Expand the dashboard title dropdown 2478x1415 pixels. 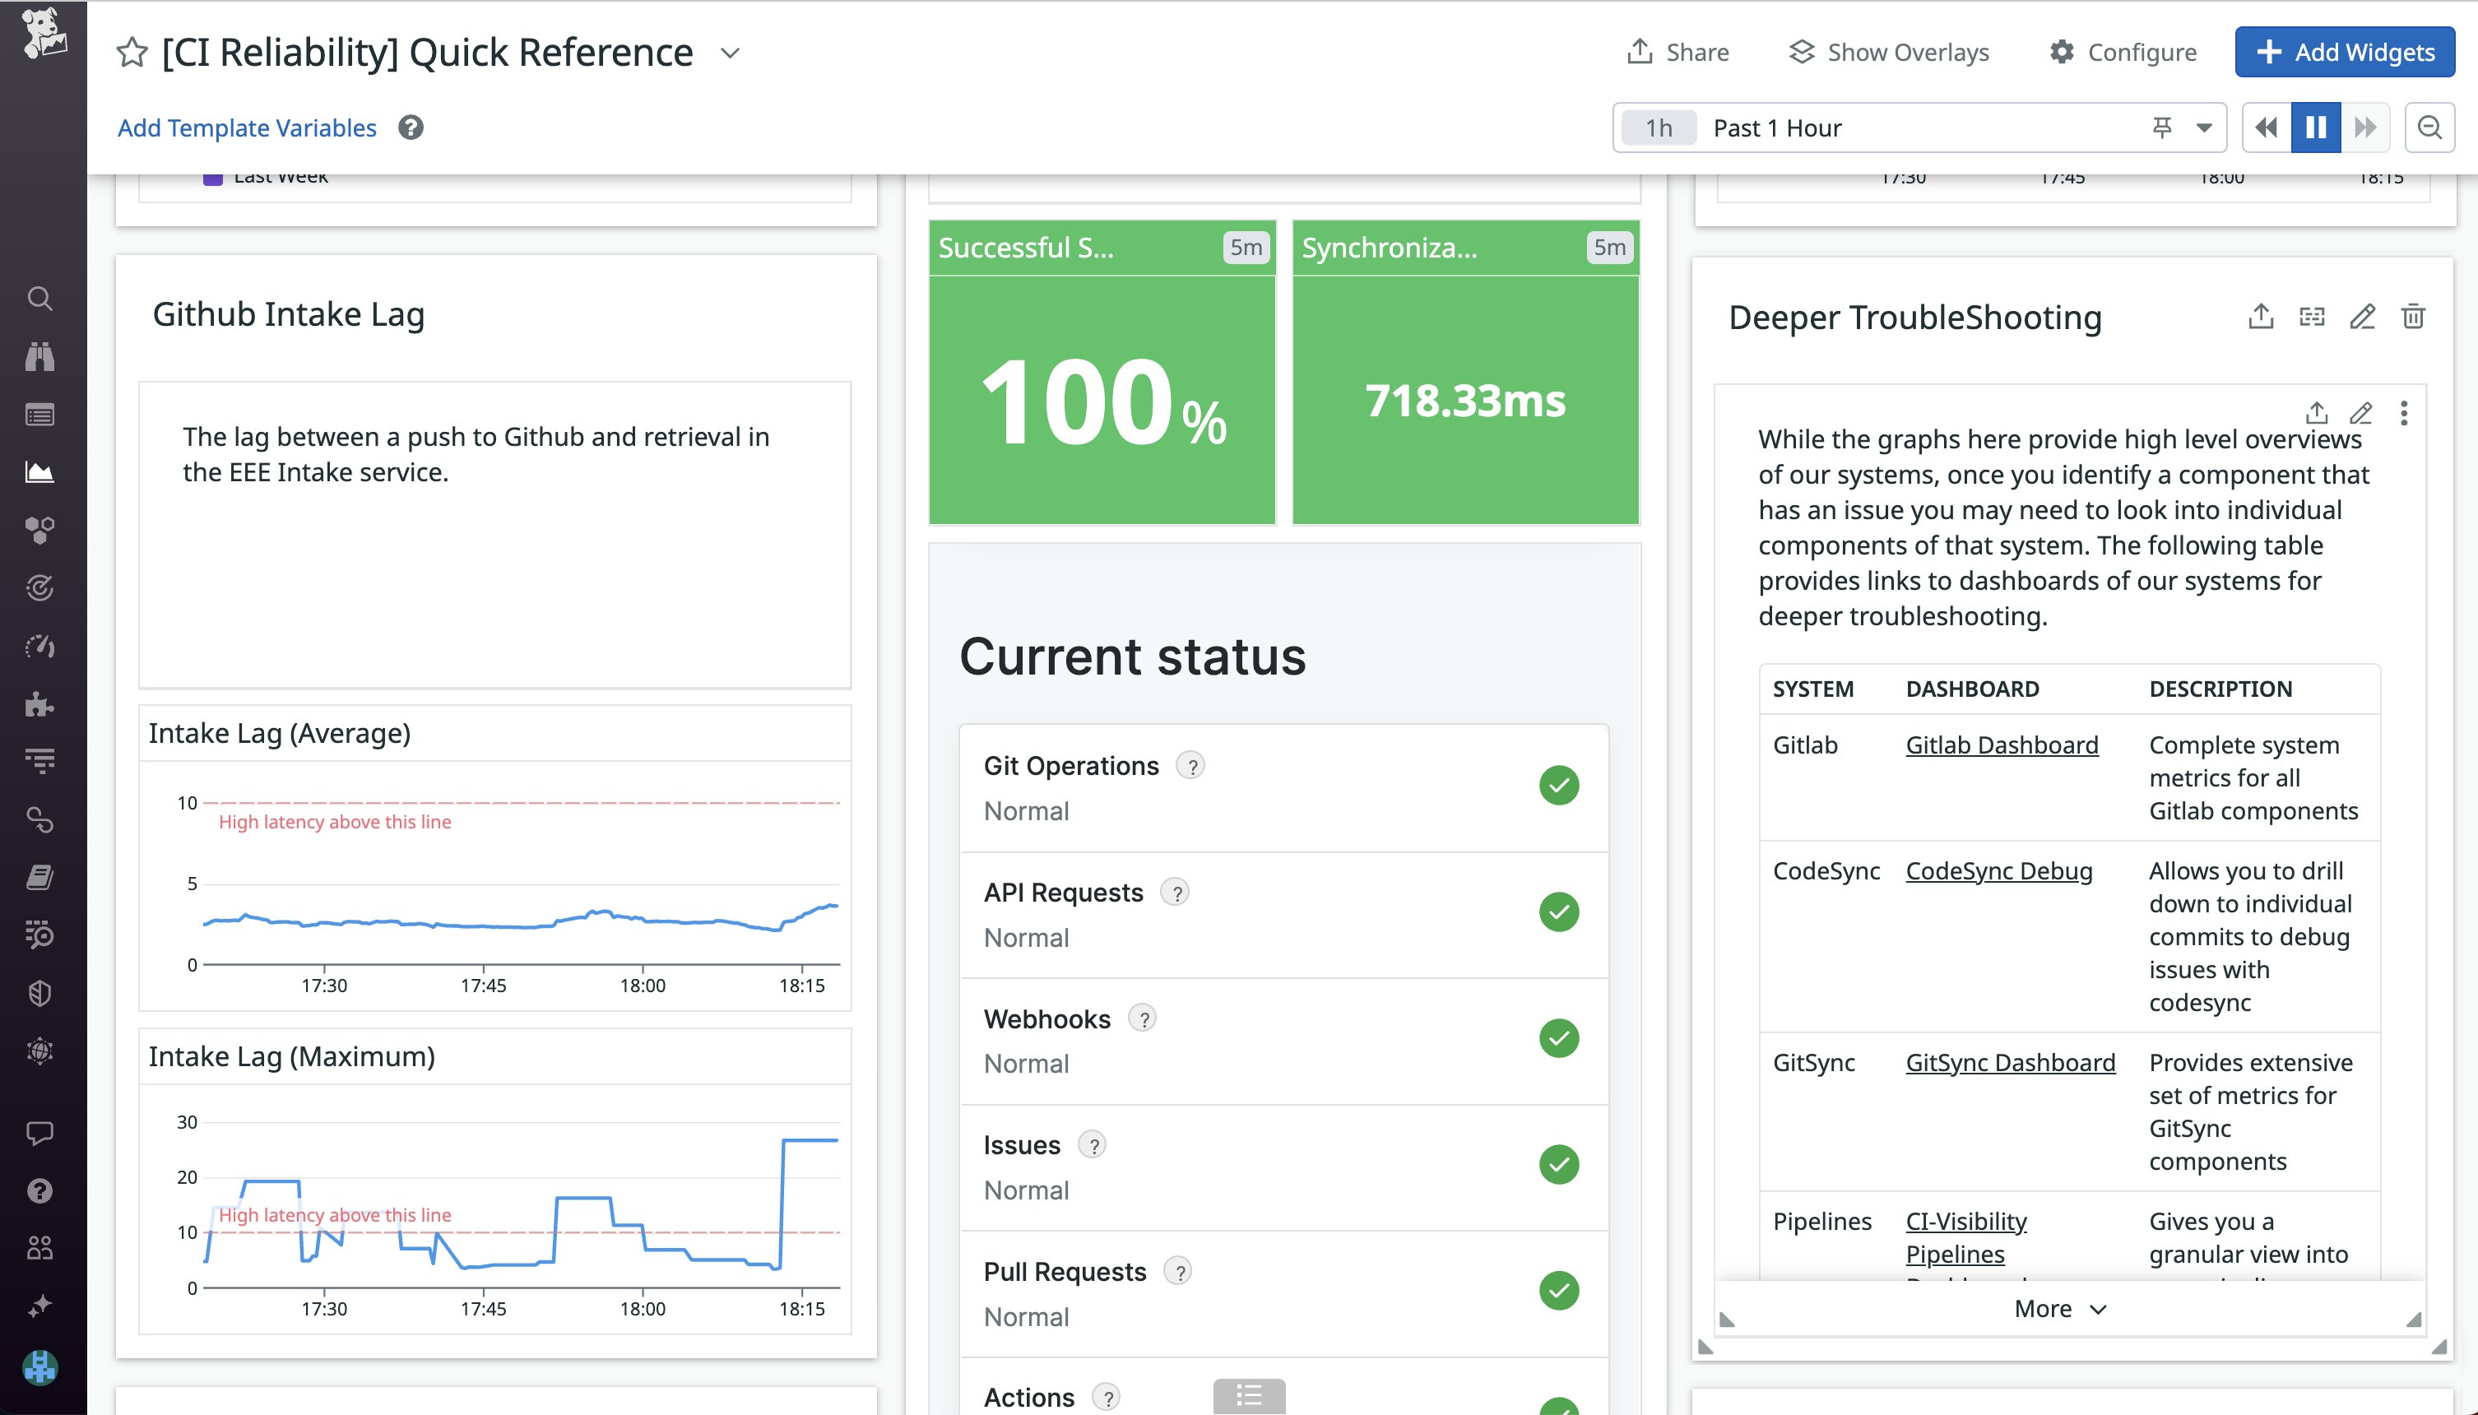tap(730, 53)
